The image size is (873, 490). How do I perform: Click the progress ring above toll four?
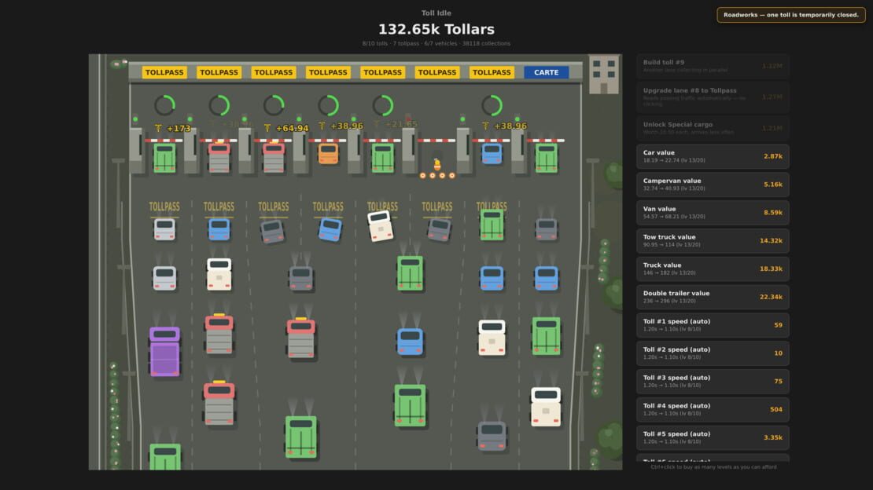pyautogui.click(x=329, y=105)
